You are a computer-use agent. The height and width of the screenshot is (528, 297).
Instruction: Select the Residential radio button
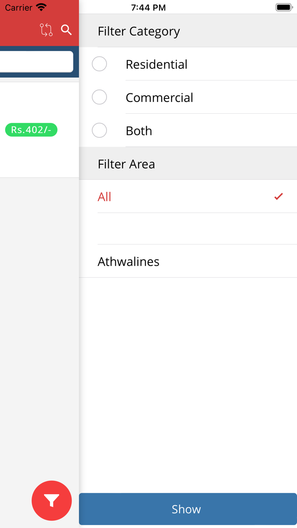tap(99, 64)
